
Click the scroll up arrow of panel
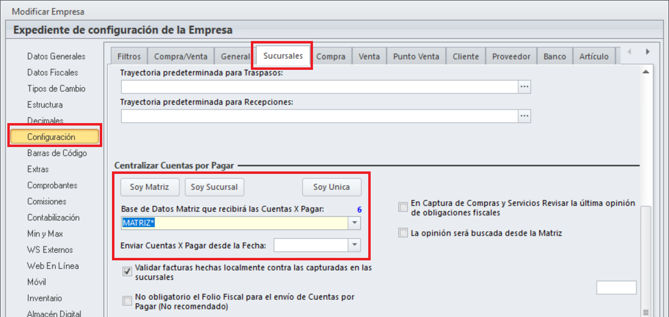[x=646, y=72]
